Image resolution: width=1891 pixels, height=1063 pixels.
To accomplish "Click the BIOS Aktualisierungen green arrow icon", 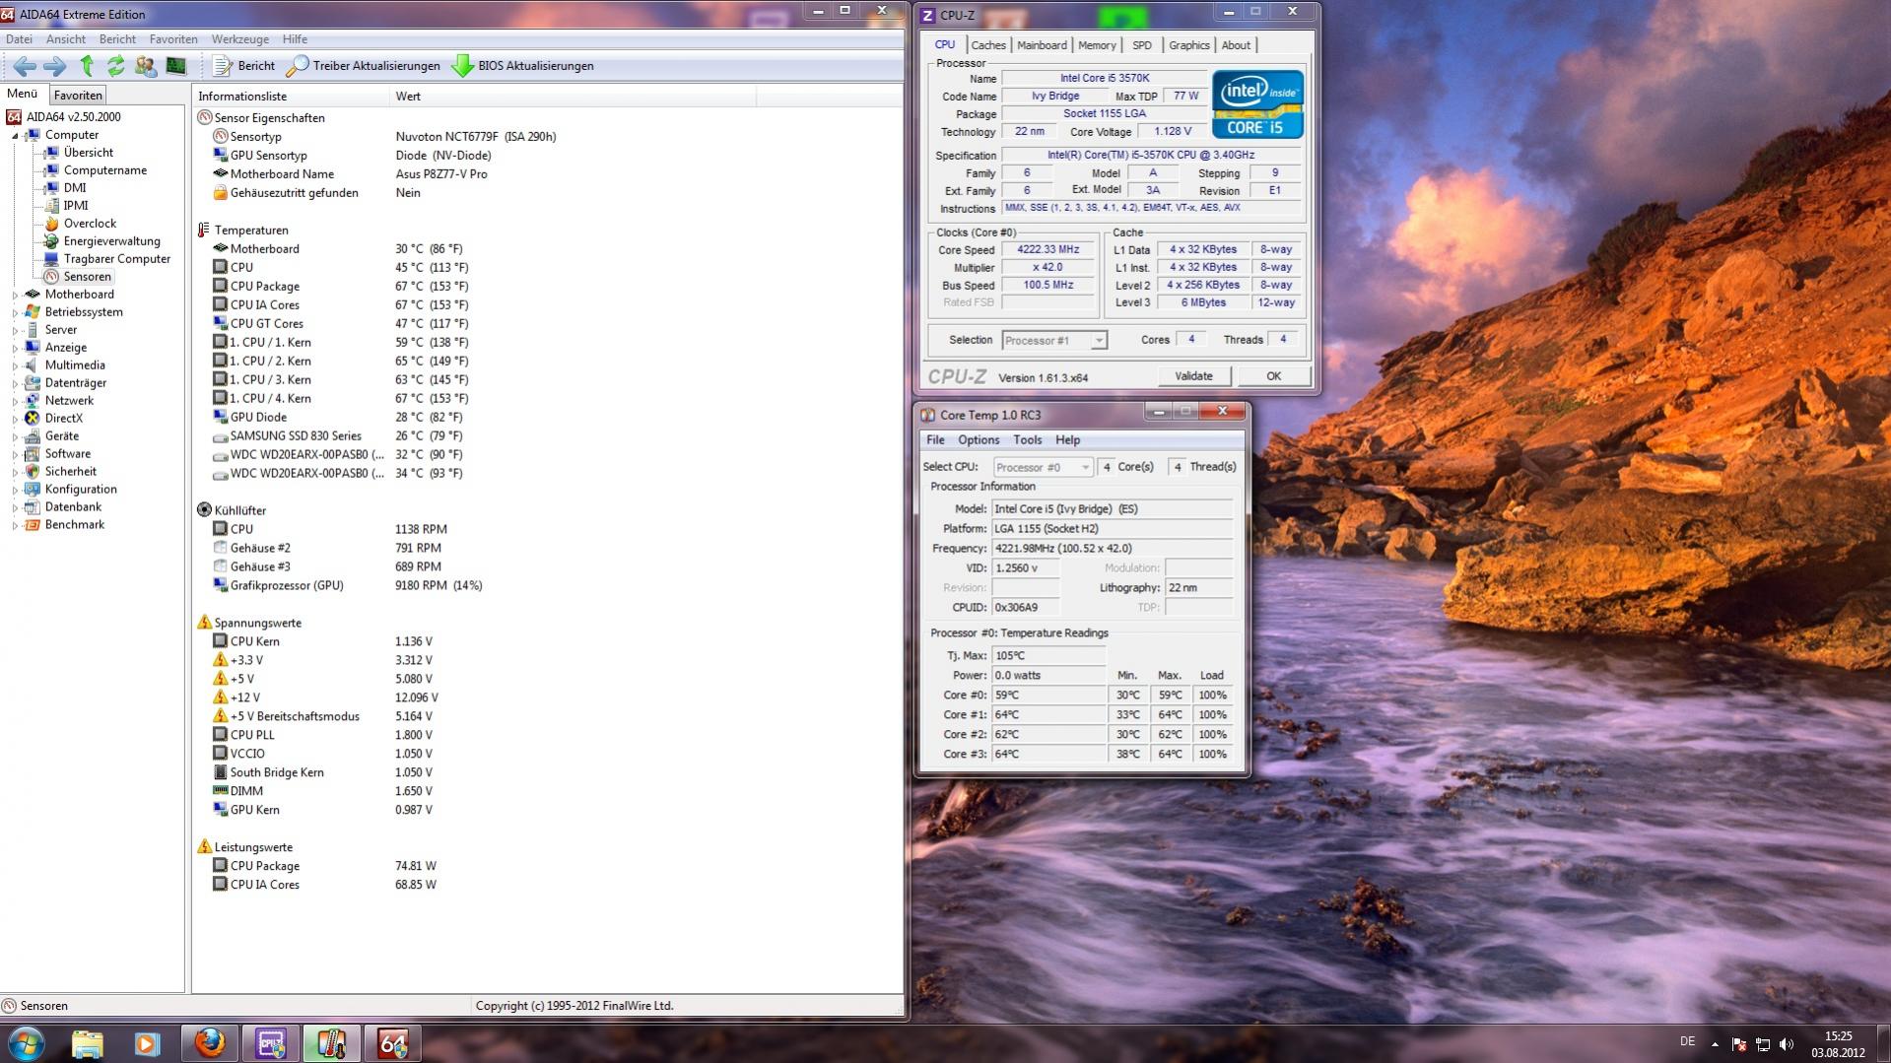I will point(462,66).
